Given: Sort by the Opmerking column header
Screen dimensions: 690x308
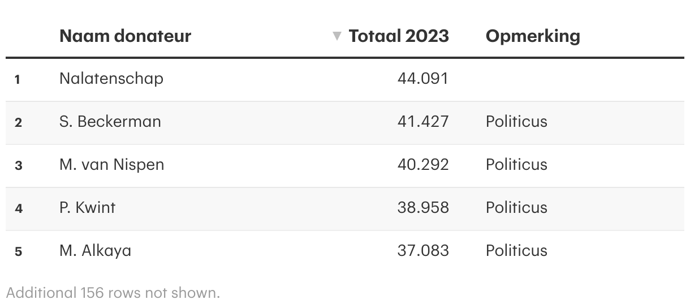Looking at the screenshot, I should point(533,36).
